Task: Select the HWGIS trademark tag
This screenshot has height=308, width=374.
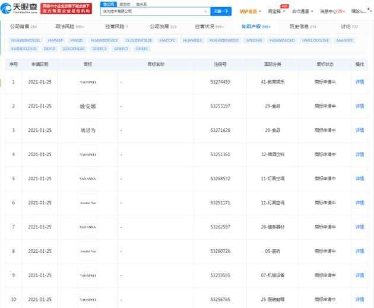Action: click(77, 40)
